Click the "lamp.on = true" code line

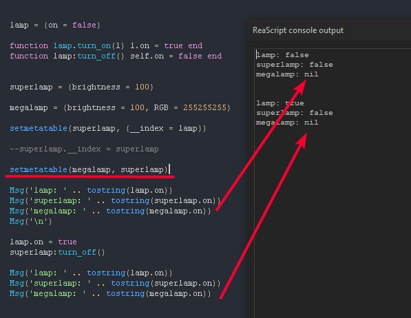43,242
